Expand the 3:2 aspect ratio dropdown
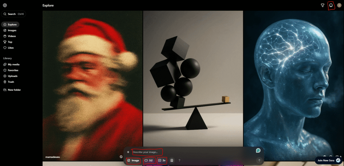This screenshot has width=344, height=166. (x=149, y=161)
